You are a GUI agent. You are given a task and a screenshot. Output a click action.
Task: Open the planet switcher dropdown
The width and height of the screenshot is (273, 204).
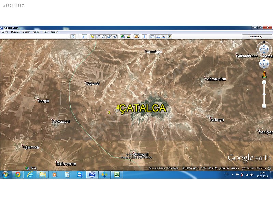(136, 37)
